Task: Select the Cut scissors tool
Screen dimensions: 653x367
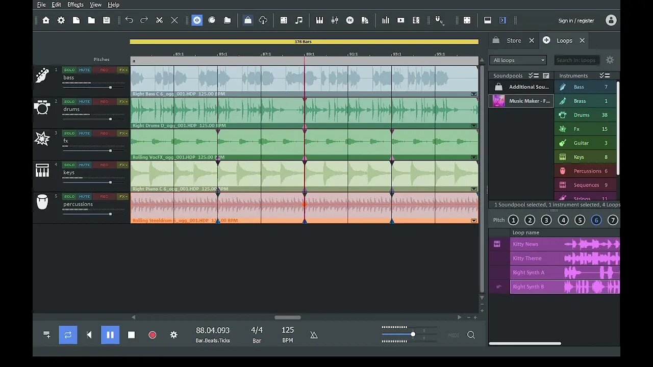Action: coord(159,20)
